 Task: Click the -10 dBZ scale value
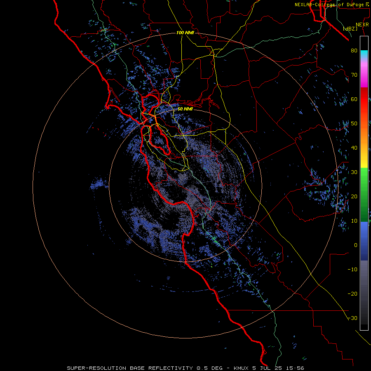pos(352,269)
